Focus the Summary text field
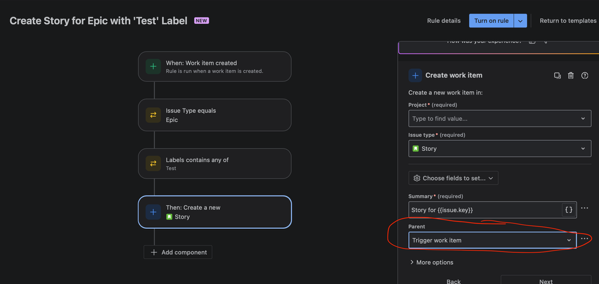The height and width of the screenshot is (284, 599). coord(485,210)
